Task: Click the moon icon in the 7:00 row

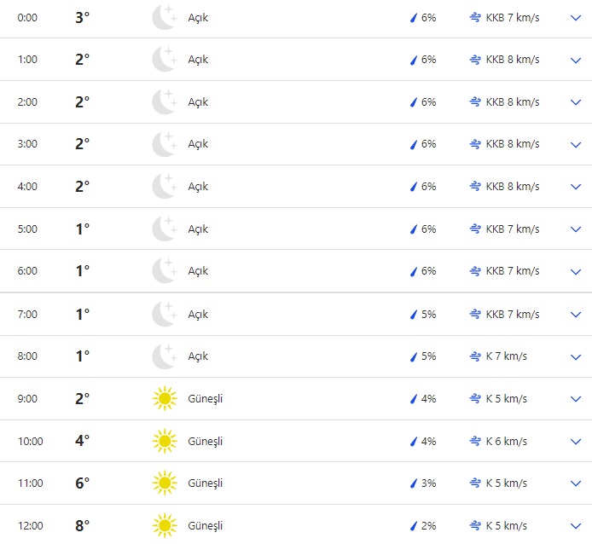Action: [x=164, y=314]
